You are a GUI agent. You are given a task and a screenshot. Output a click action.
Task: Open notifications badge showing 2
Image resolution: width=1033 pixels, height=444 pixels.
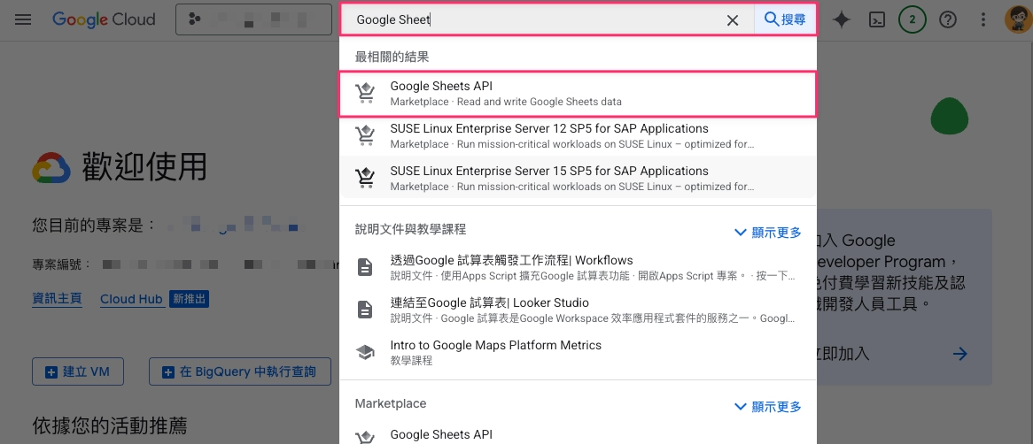(913, 19)
